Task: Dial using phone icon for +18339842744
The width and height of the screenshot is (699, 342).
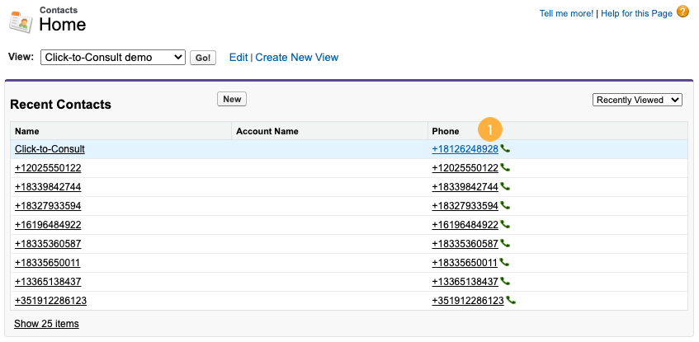Action: tap(505, 186)
